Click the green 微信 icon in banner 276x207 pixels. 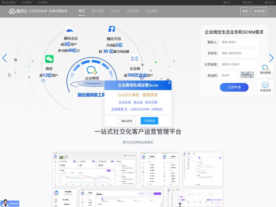click(49, 59)
